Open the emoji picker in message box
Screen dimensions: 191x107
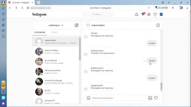click(x=88, y=98)
